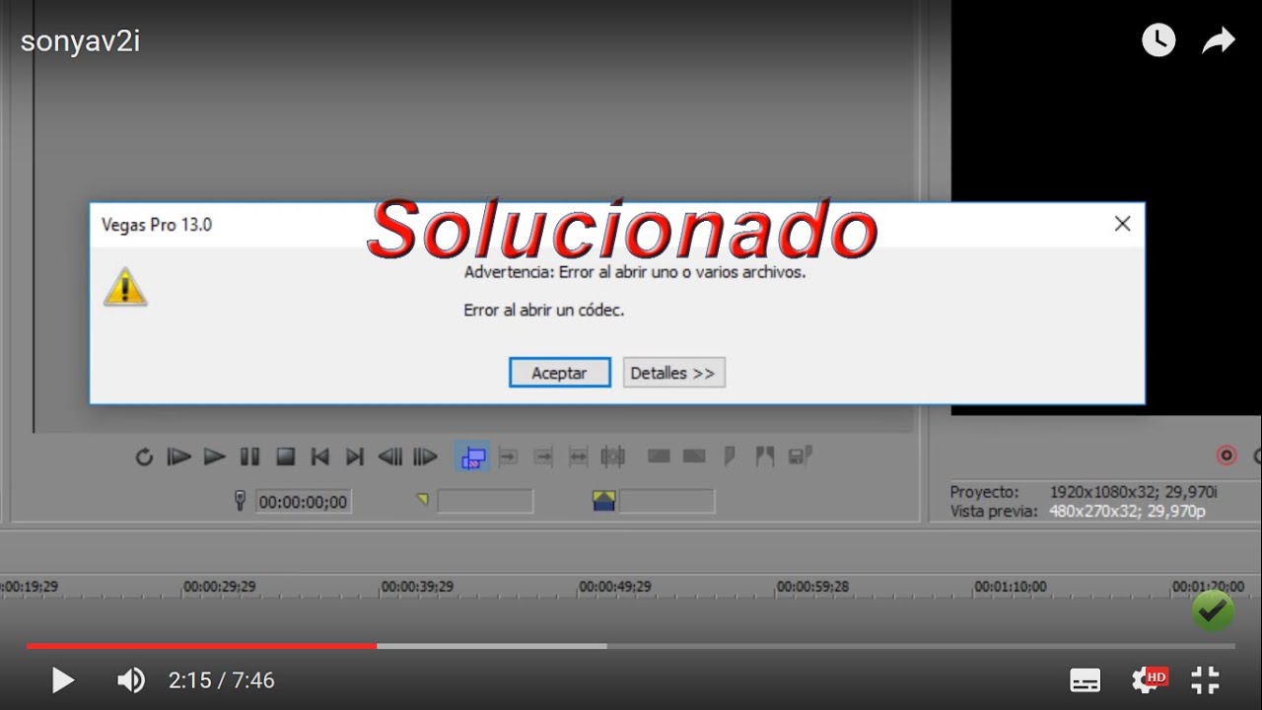Click the Fit to Fill icon
Viewport: 1262px width, 710px height.
579,457
